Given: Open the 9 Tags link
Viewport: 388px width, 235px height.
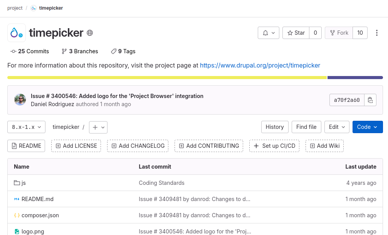Looking at the screenshot, I should [123, 51].
